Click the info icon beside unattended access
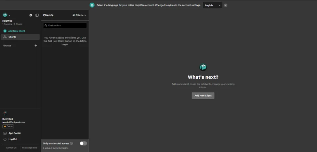 (72, 143)
